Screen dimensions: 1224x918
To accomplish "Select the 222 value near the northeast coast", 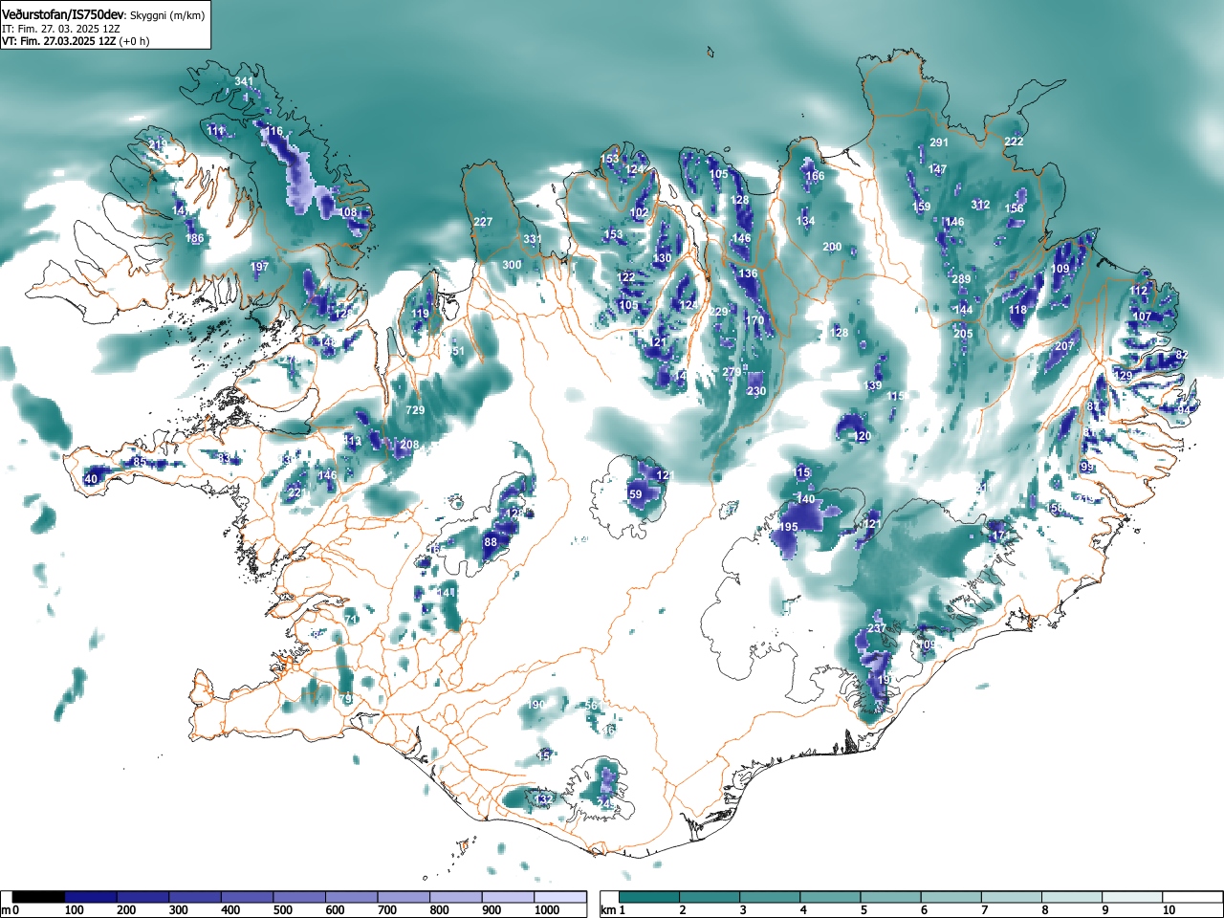I will coord(1014,142).
